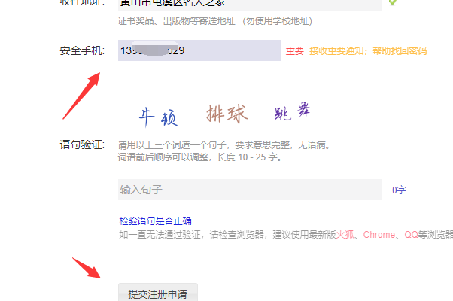The height and width of the screenshot is (301, 453).
Task: Click the 安全手机 field label
Action: [82, 51]
